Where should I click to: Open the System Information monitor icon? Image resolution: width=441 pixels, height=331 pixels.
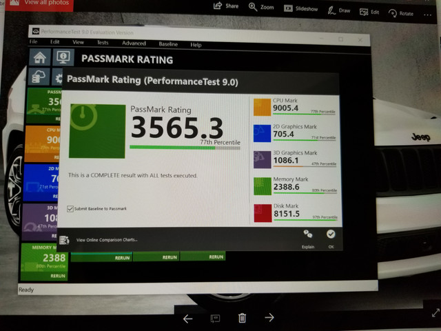pyautogui.click(x=63, y=57)
